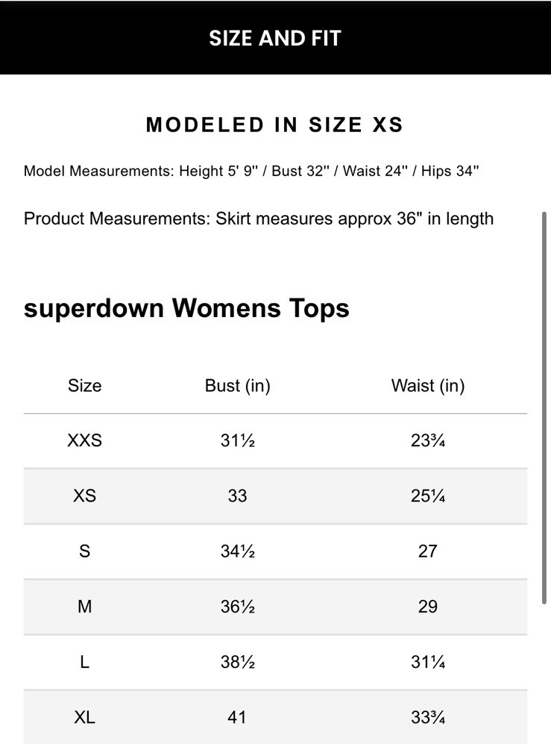Click the 31½ bust value for XXS
This screenshot has width=551, height=744.
point(237,440)
